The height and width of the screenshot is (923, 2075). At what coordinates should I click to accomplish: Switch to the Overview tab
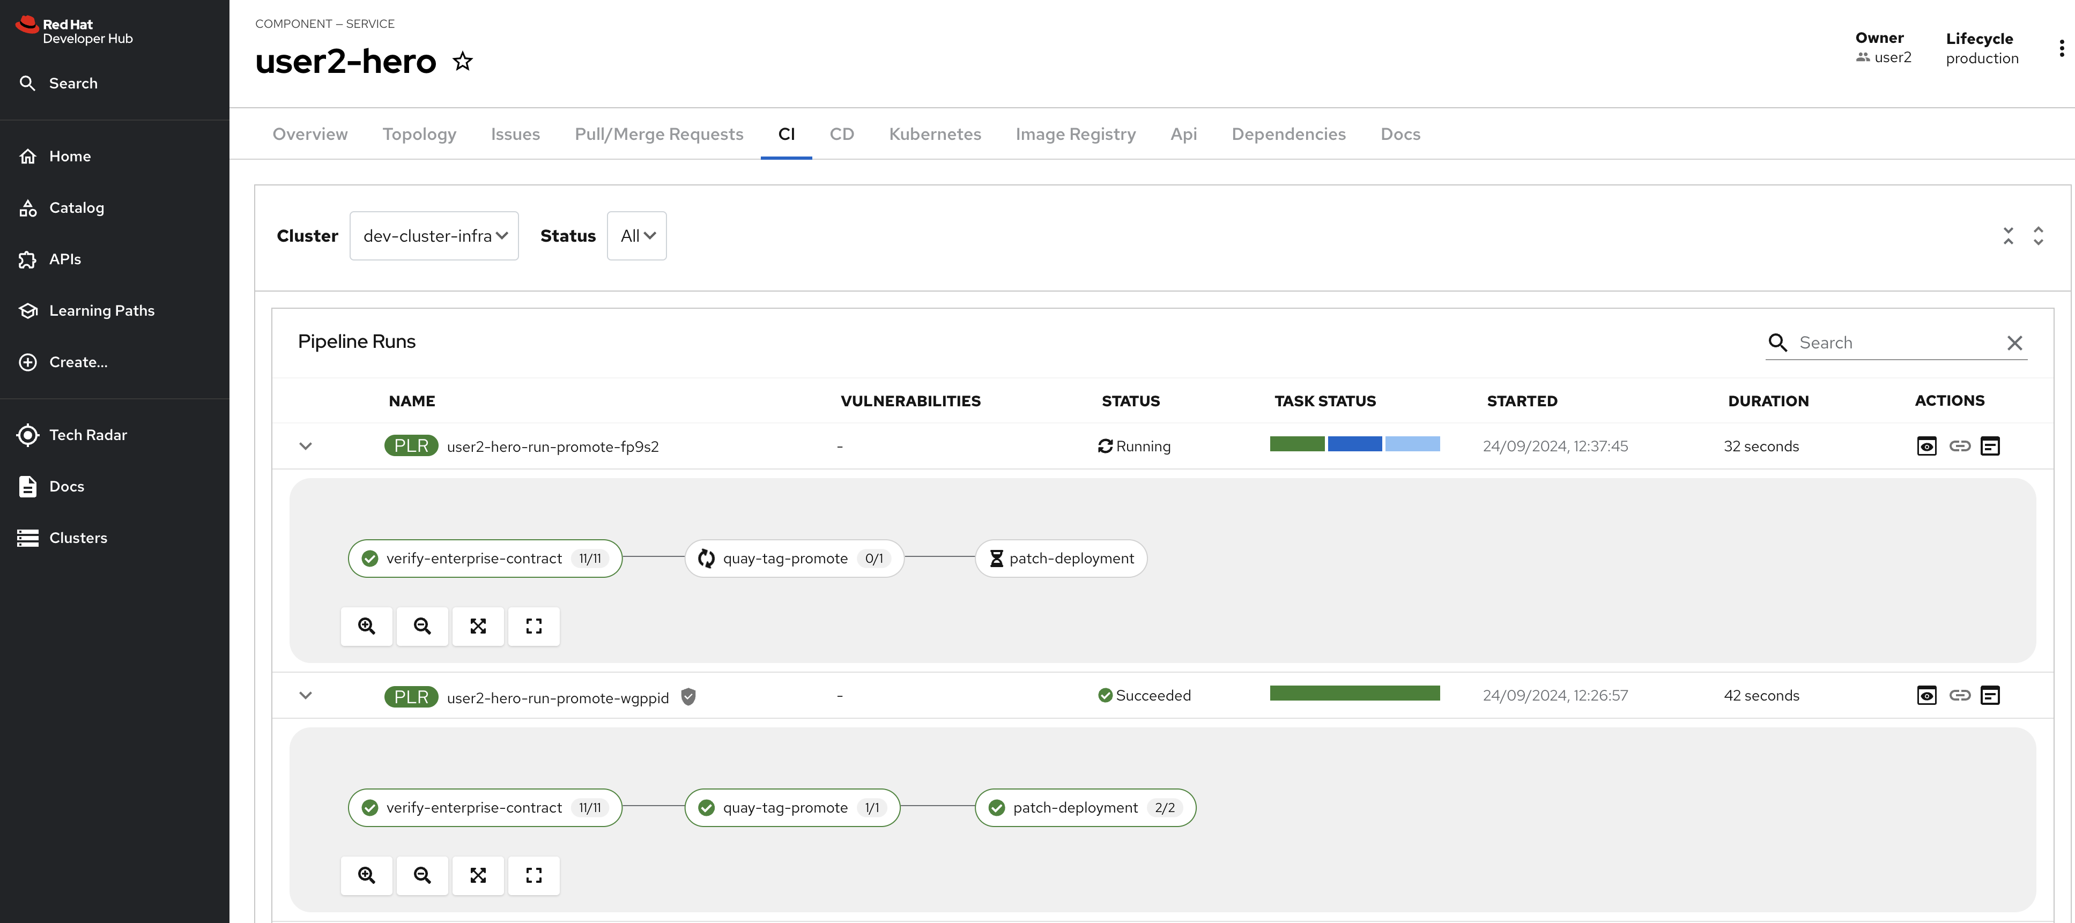[310, 135]
